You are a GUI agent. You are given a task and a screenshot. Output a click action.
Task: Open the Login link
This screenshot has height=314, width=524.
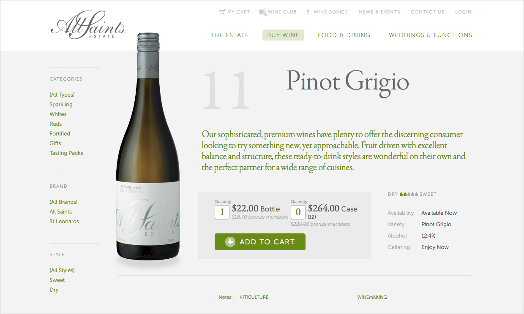point(463,12)
